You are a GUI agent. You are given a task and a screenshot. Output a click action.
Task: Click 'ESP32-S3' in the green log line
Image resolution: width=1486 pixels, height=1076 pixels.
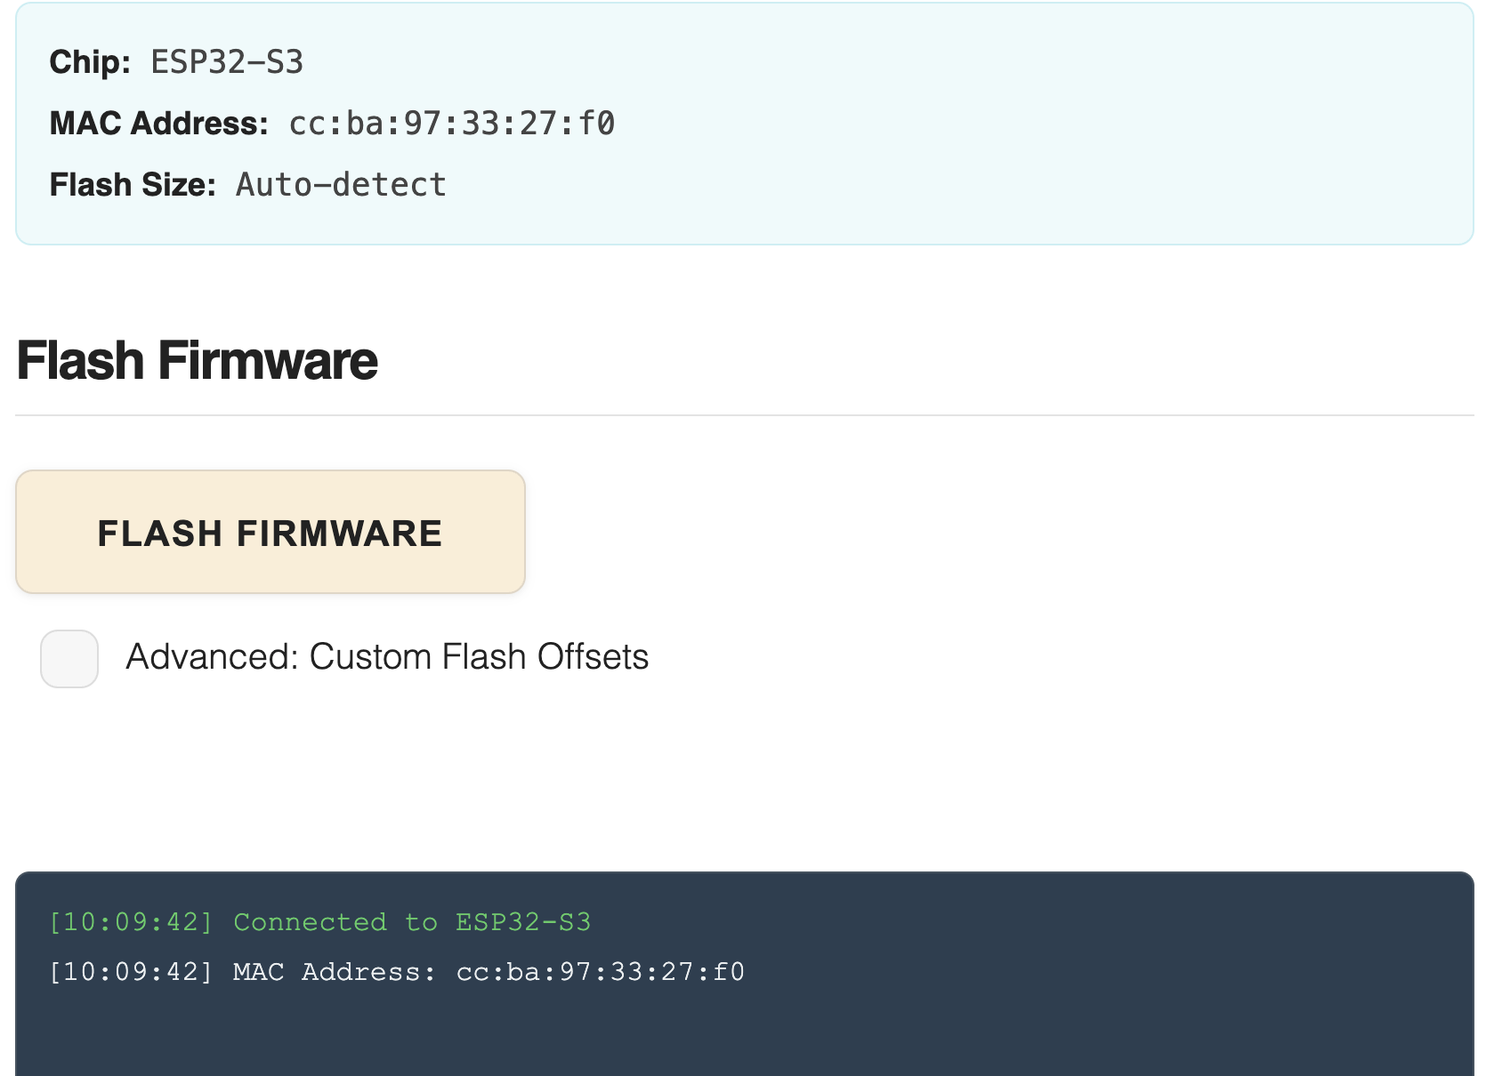[523, 922]
